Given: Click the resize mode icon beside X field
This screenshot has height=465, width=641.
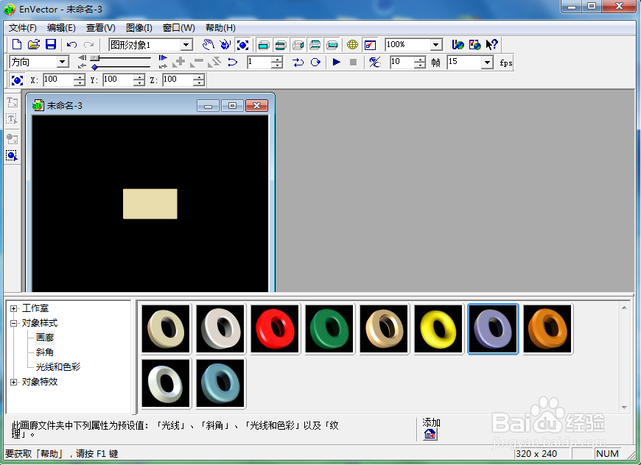Looking at the screenshot, I should pyautogui.click(x=17, y=80).
